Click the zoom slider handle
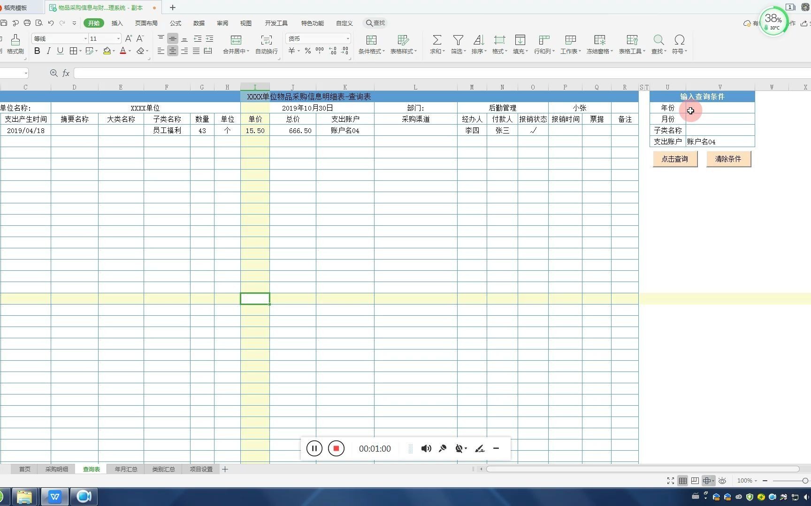The height and width of the screenshot is (506, 811). coord(805,481)
